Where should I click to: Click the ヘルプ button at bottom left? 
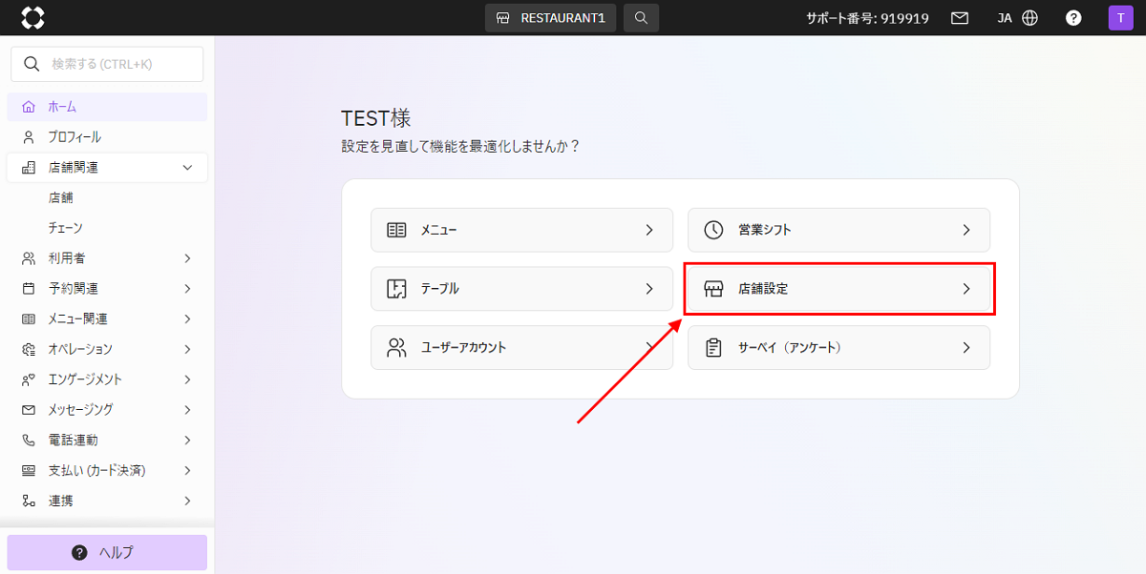point(107,553)
